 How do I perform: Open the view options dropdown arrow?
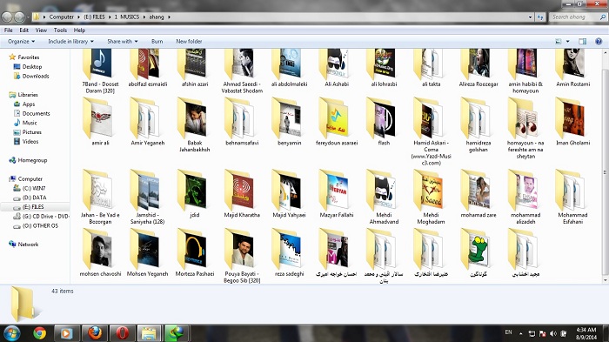click(567, 41)
